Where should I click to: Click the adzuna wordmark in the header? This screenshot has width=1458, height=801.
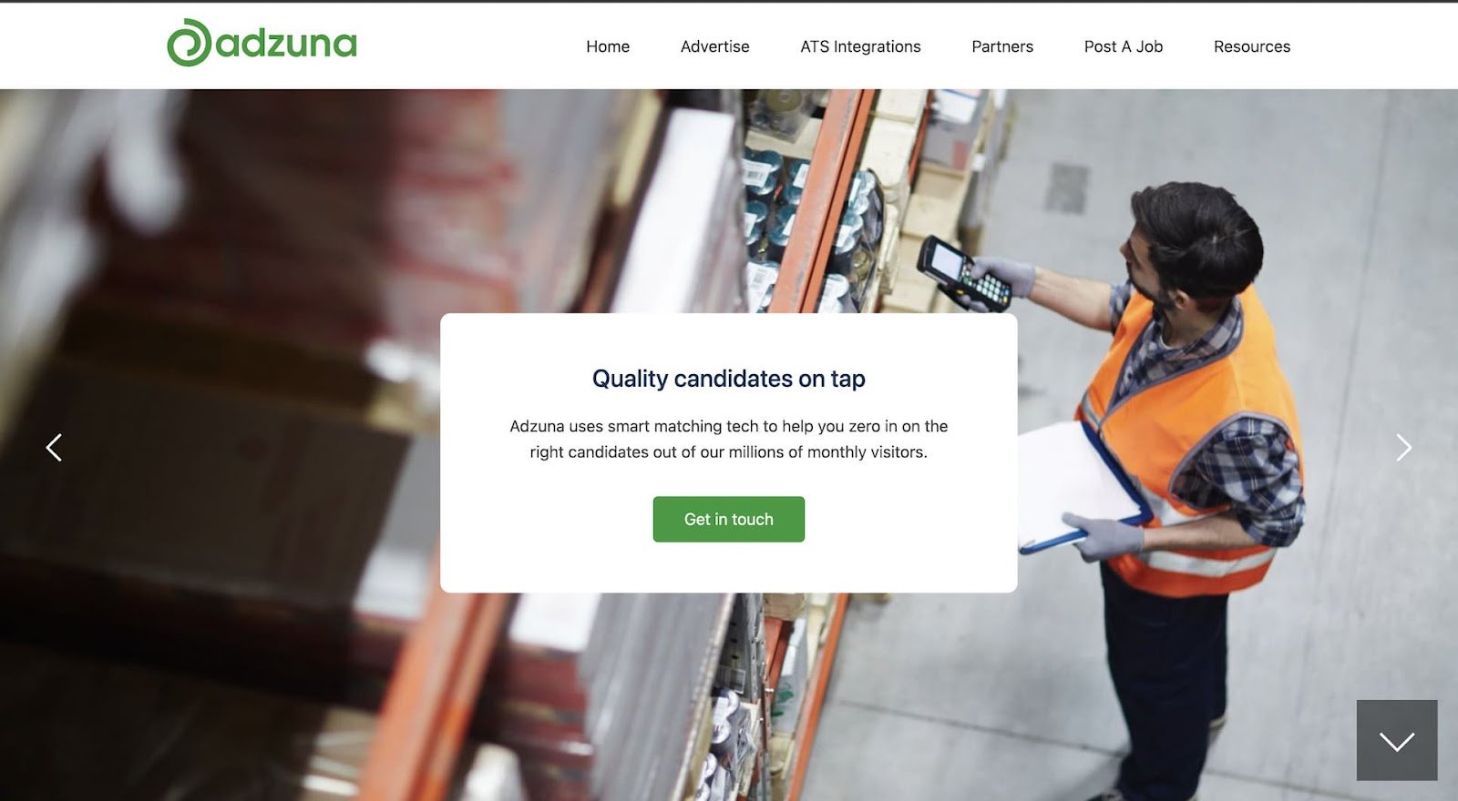(286, 43)
